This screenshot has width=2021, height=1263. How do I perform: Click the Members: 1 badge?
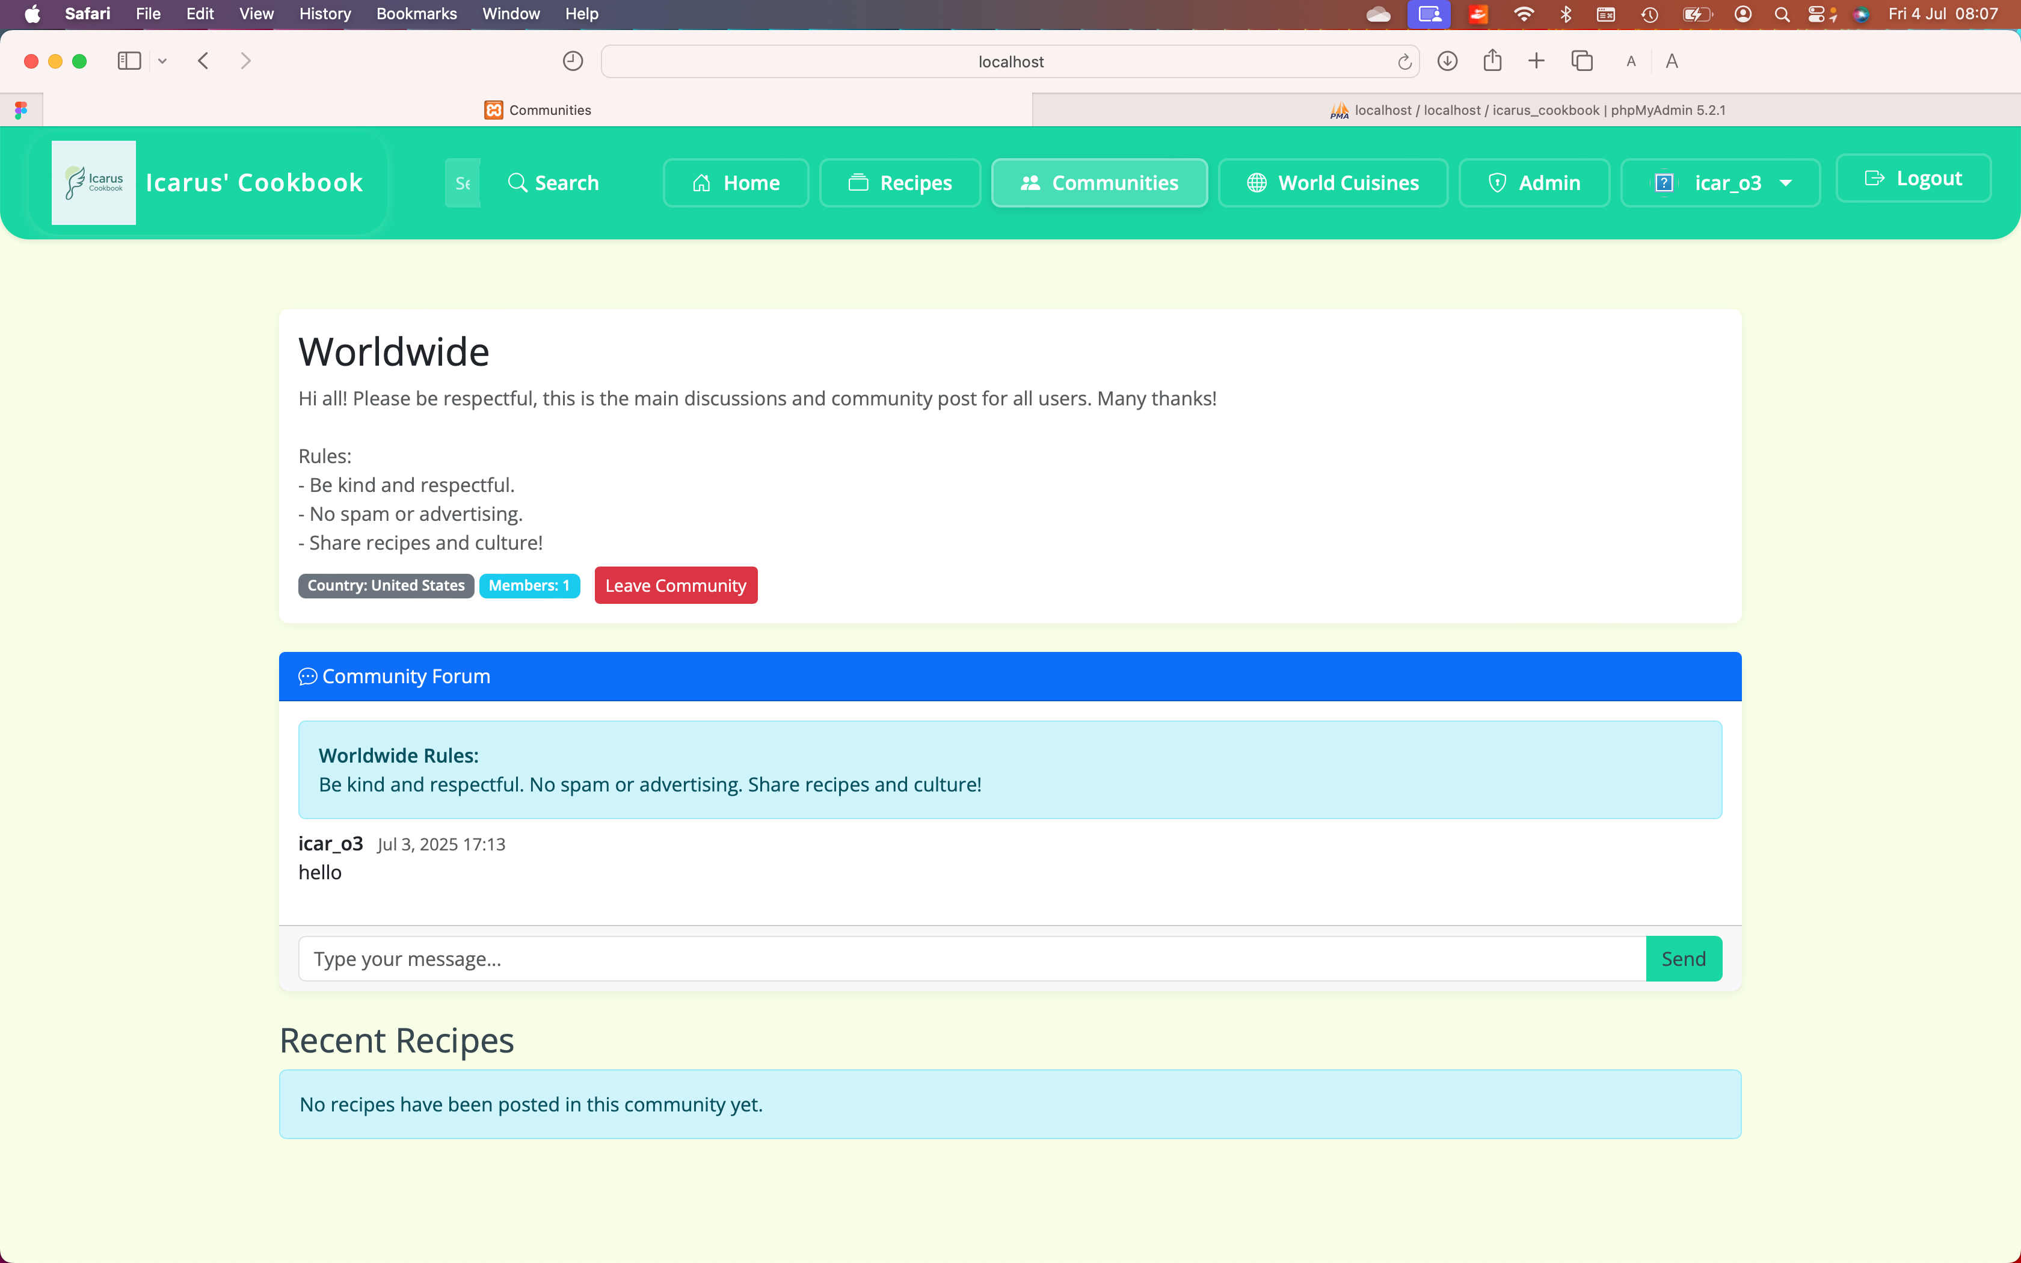(529, 585)
